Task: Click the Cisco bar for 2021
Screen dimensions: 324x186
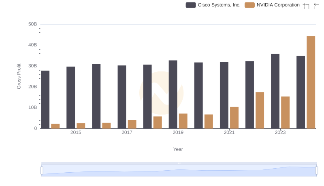Action: click(x=224, y=95)
